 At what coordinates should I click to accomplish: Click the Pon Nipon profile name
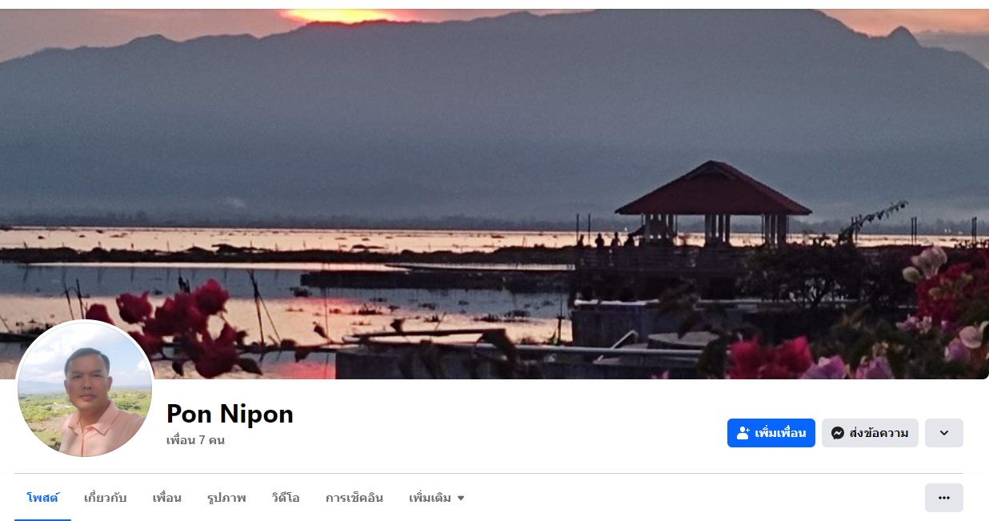pos(230,414)
